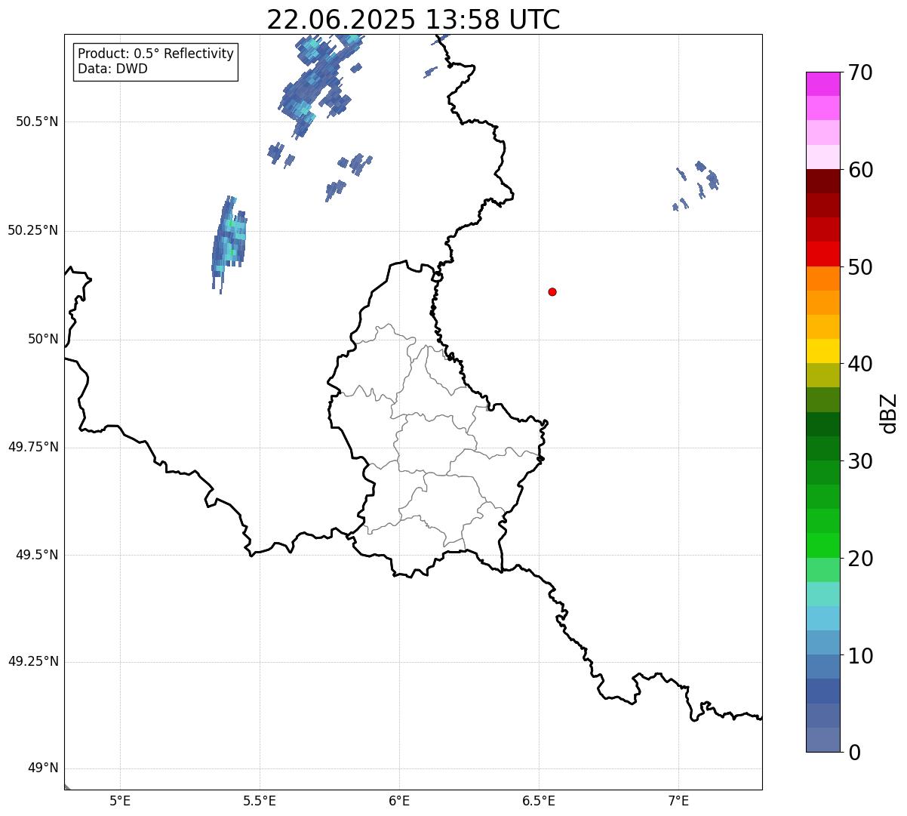
Task: Click colorbar tick label 20
Action: pos(860,559)
